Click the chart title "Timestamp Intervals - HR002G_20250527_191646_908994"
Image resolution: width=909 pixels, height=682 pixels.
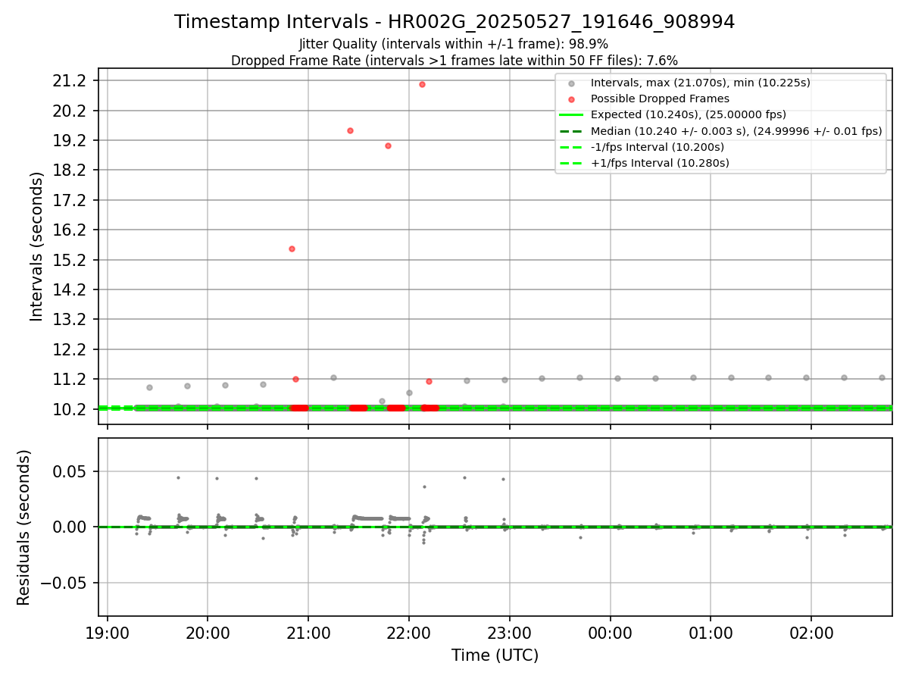tap(454, 22)
